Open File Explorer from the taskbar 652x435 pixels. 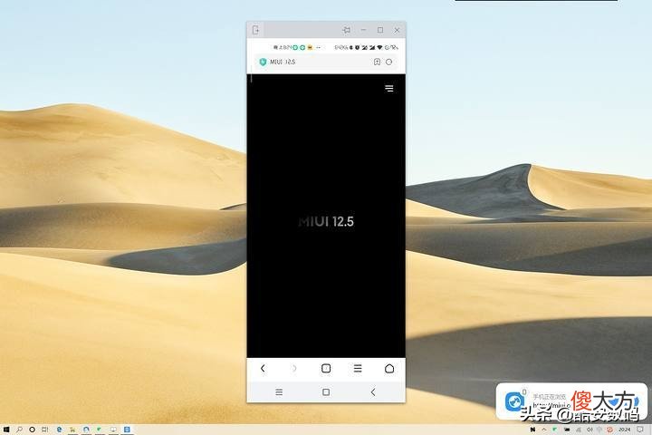(x=72, y=430)
